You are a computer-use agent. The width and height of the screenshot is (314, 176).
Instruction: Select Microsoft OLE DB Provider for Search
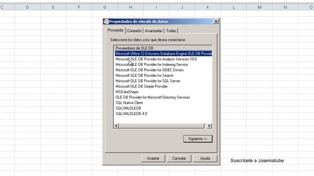click(x=144, y=75)
